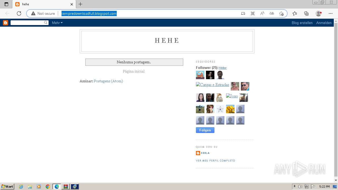
Task: Click the Blogger logo in navbar
Action: tap(6, 23)
